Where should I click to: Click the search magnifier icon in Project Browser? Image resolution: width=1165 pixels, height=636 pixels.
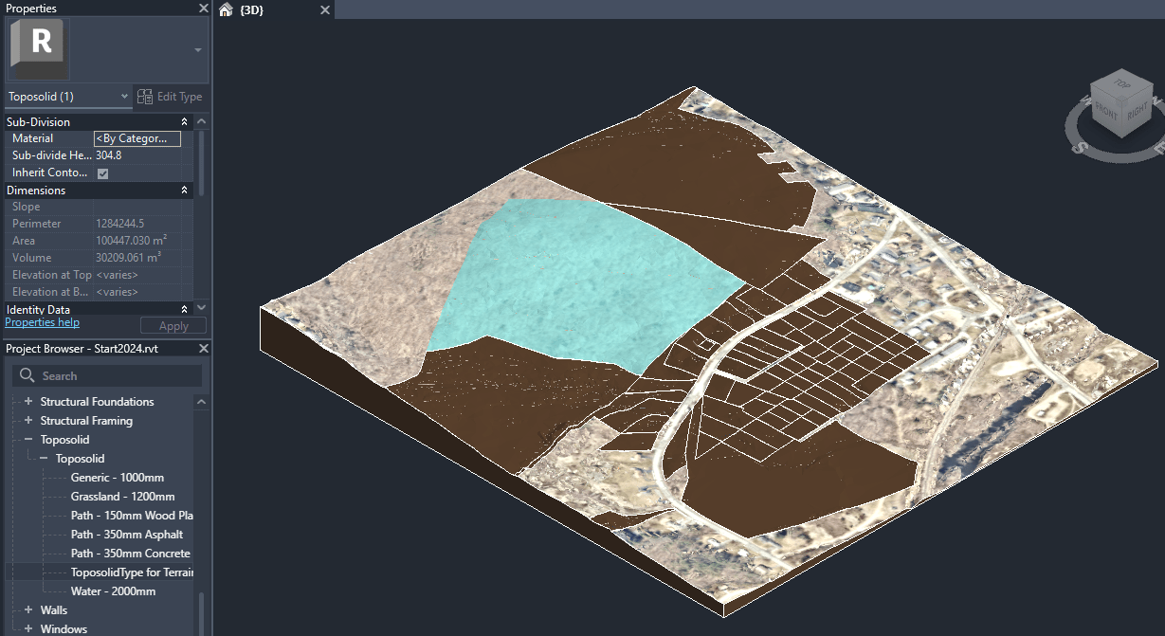(x=26, y=375)
